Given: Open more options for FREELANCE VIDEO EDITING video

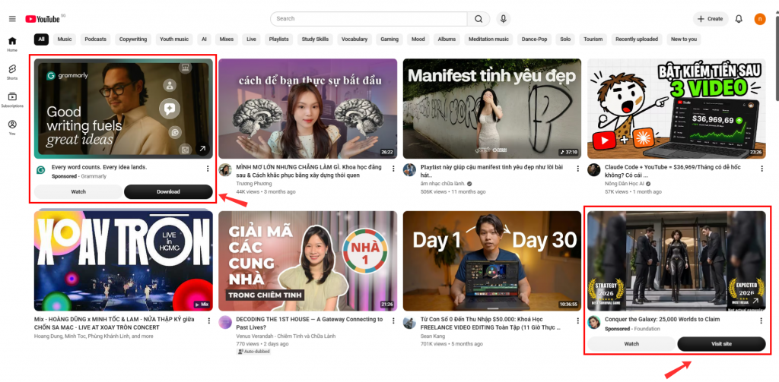Looking at the screenshot, I should 577,320.
